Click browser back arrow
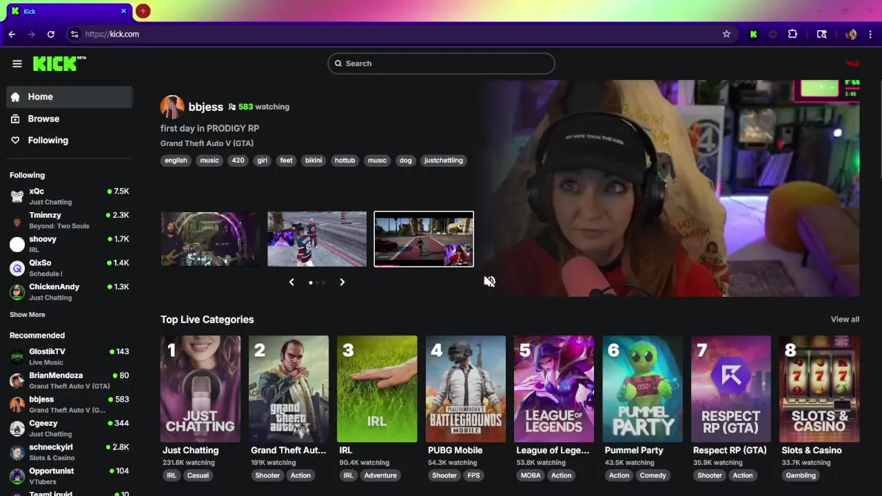Viewport: 882px width, 496px height. click(x=12, y=34)
